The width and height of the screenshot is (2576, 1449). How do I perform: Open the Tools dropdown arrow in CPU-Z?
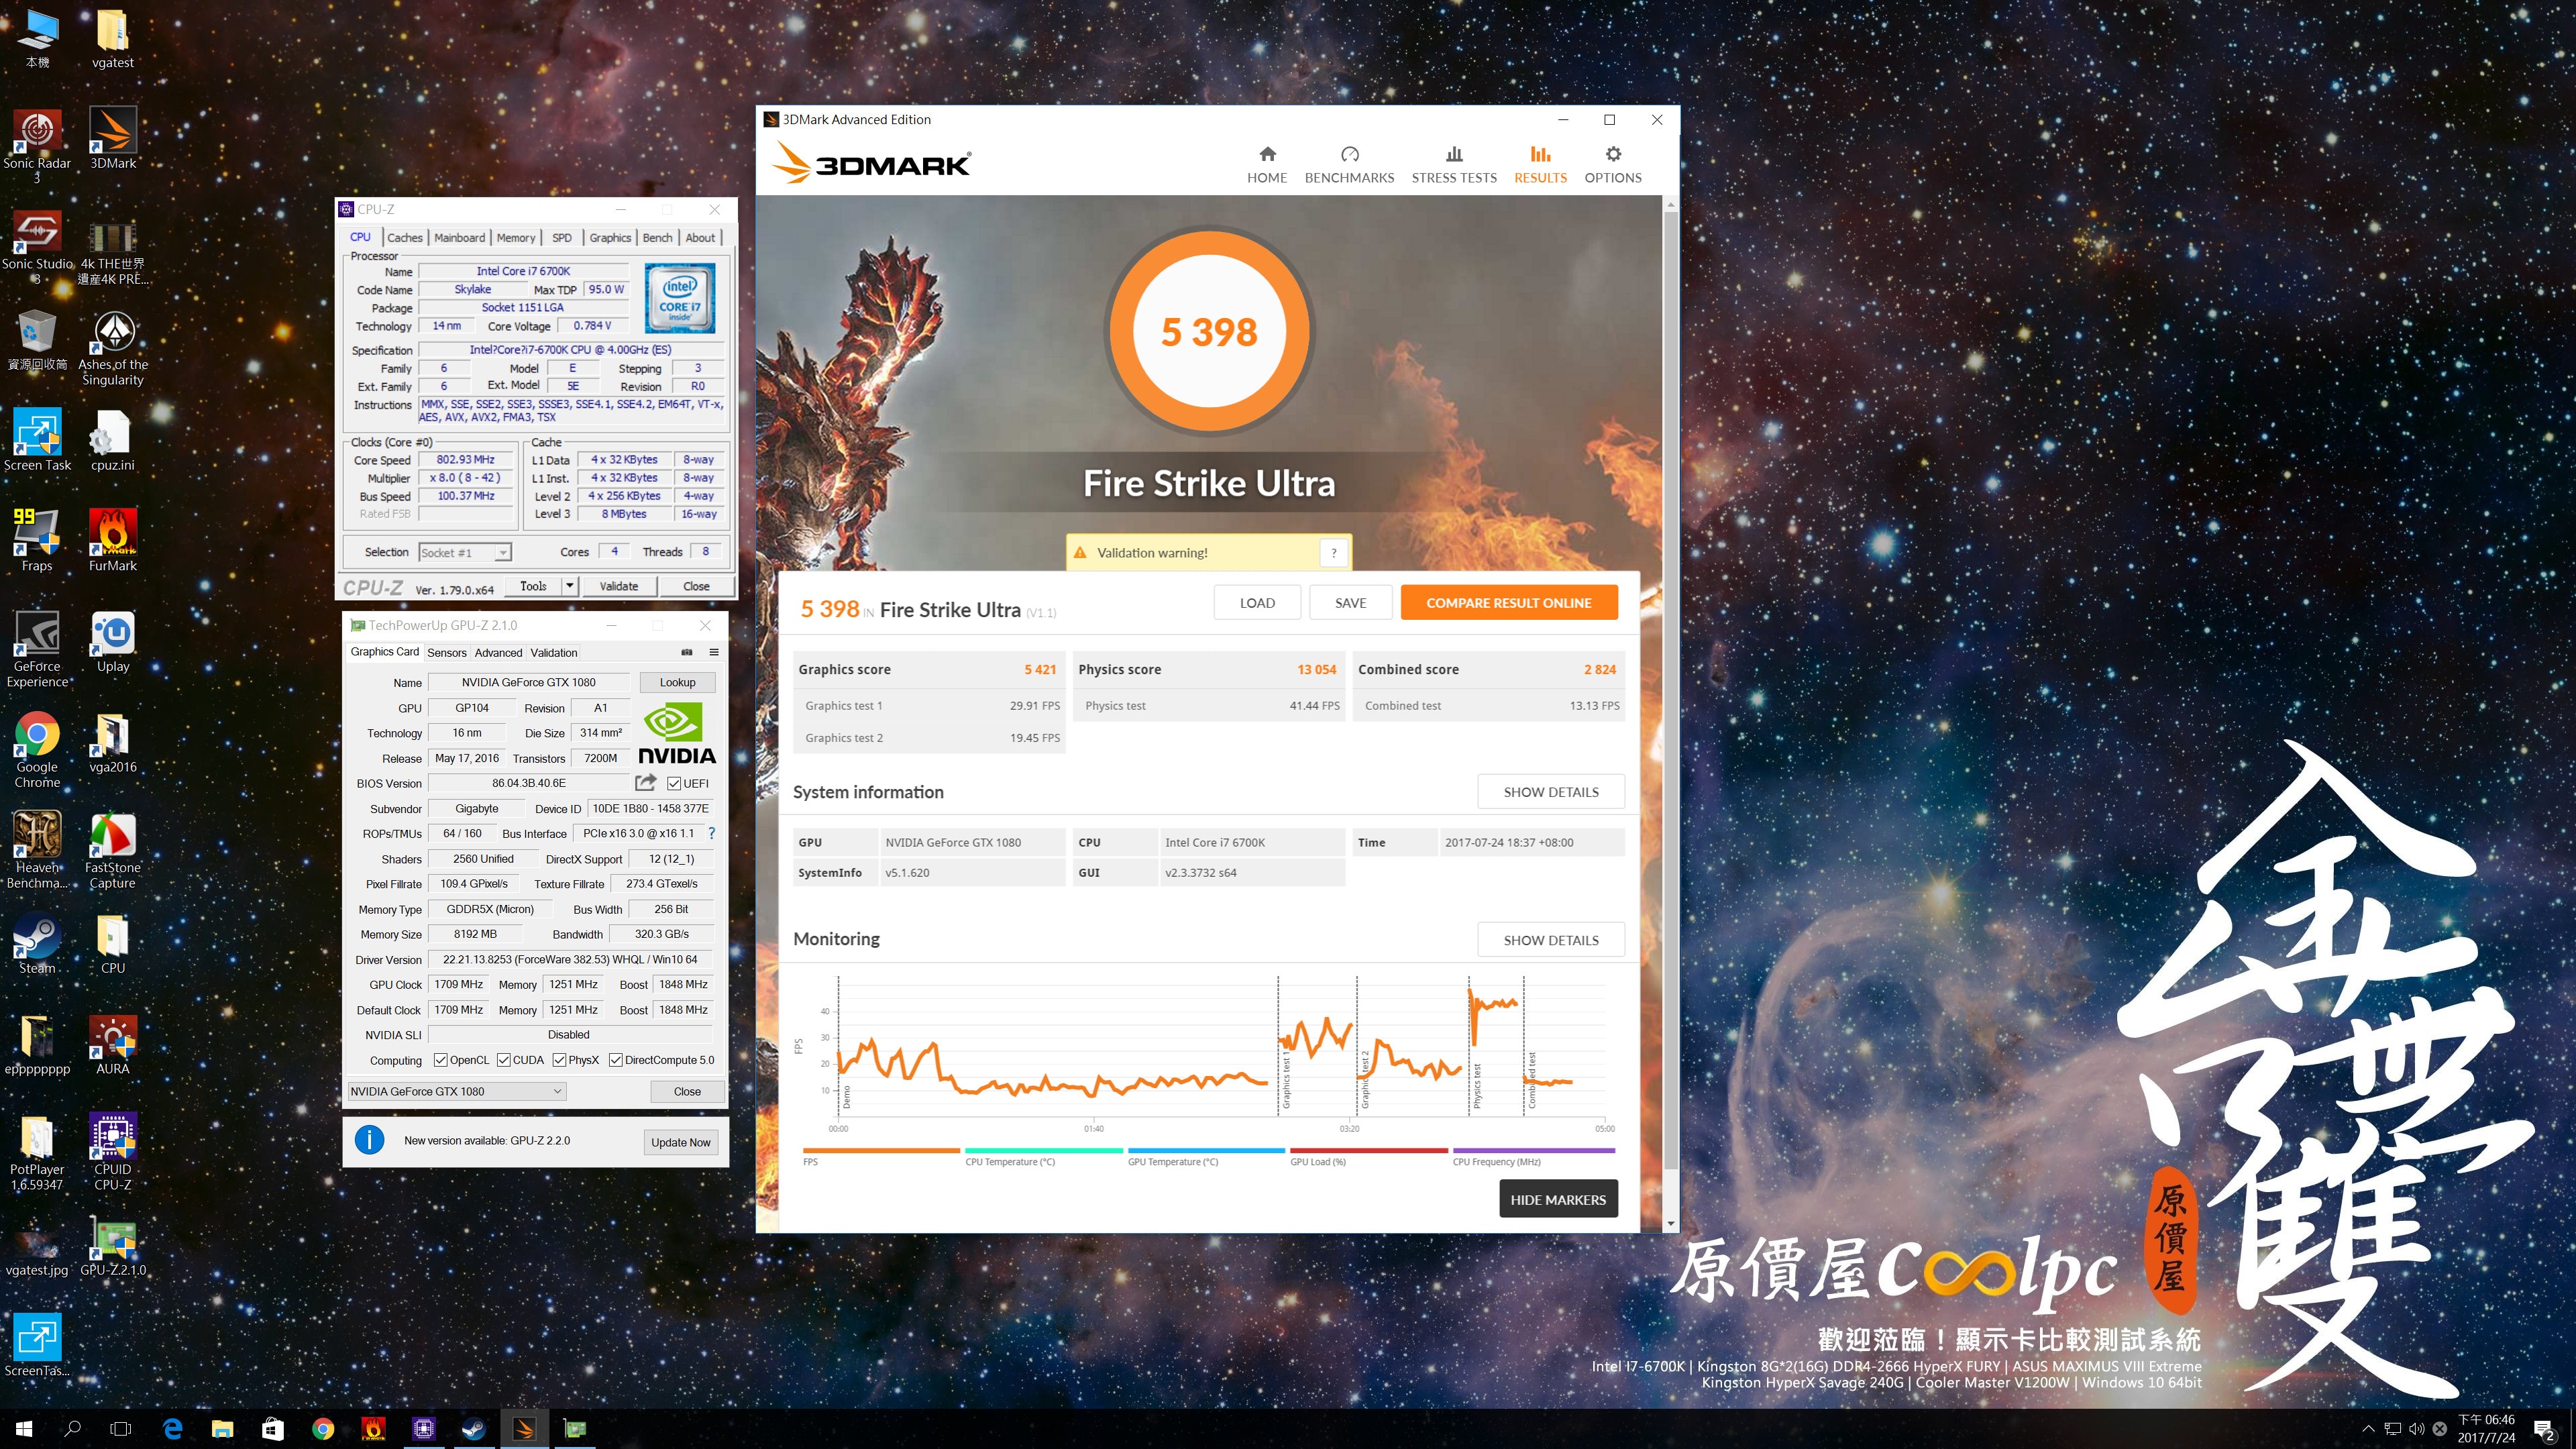coord(569,586)
